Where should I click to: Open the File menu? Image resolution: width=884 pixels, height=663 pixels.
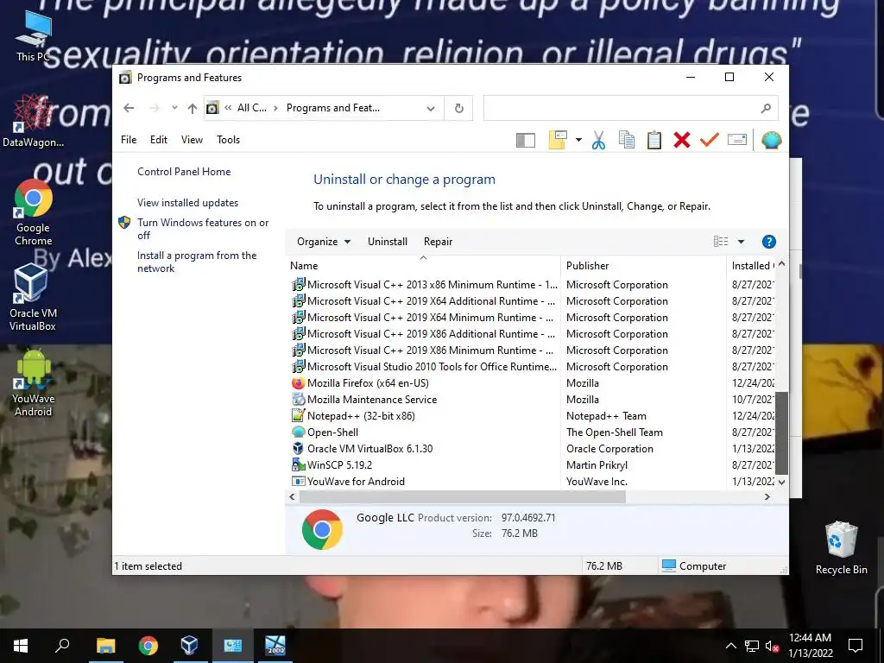pyautogui.click(x=129, y=140)
